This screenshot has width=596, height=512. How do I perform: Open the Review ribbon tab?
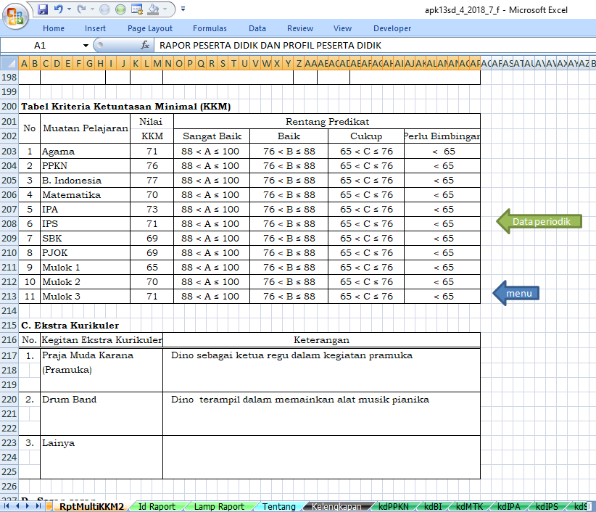coord(300,28)
